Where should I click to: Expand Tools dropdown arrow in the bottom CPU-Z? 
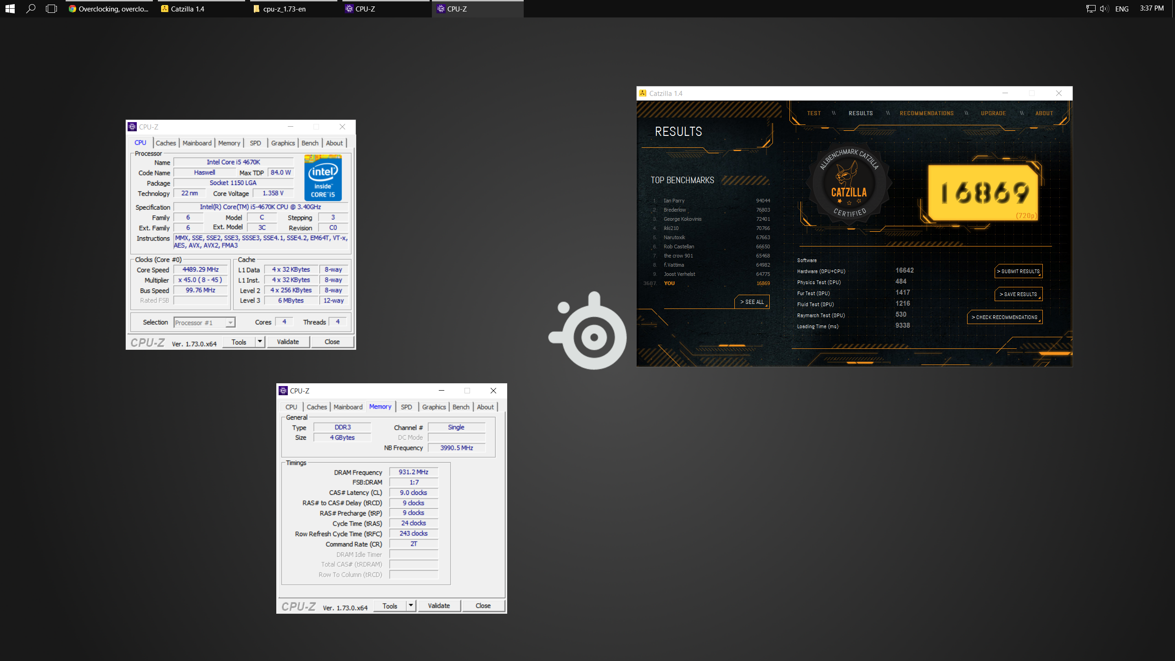[x=411, y=605]
